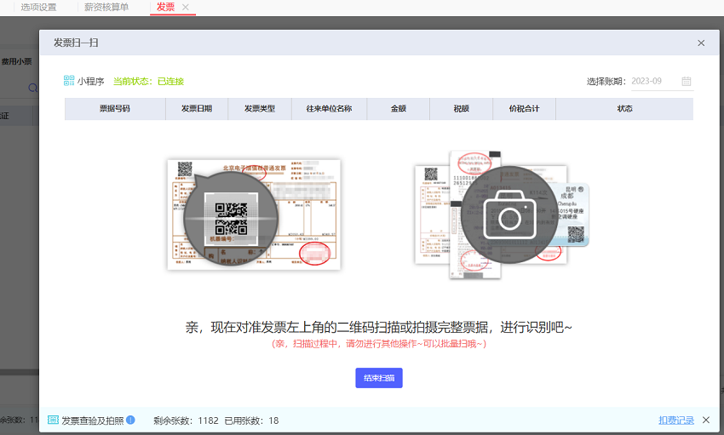The image size is (724, 435).
Task: Switch to the 薪资核算单 tab
Action: pyautogui.click(x=106, y=7)
